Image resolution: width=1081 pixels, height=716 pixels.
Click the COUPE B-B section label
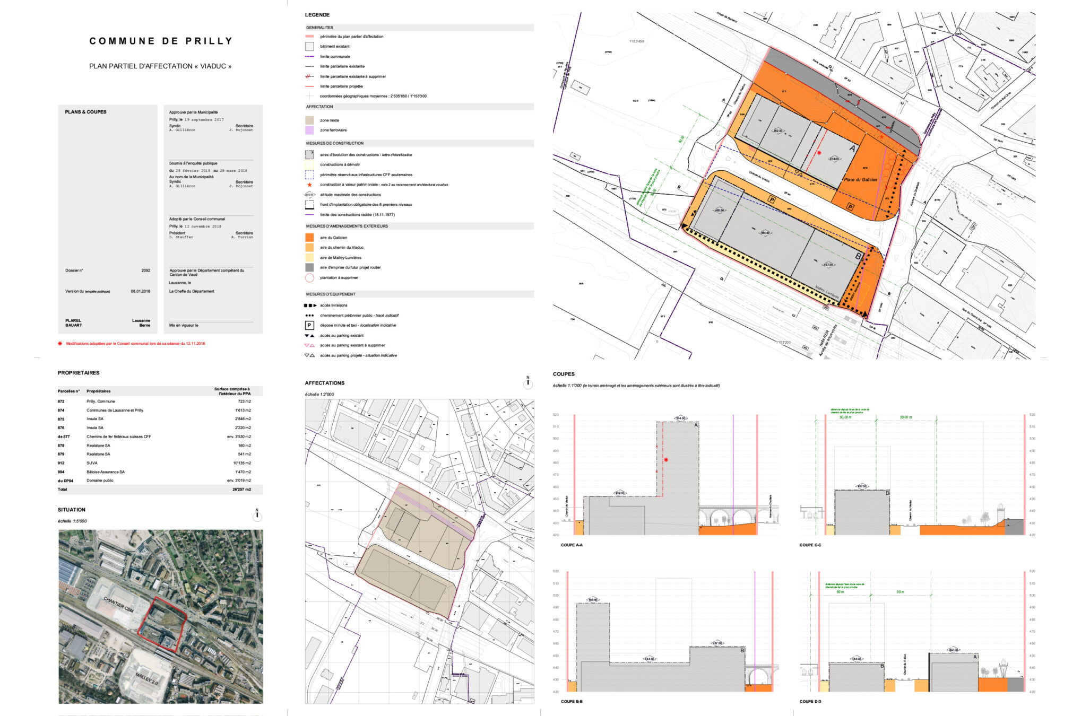click(572, 702)
